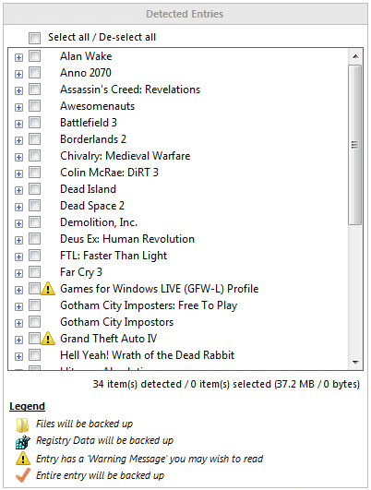This screenshot has height=490, width=371.
Task: Select Deus Ex: Human Revolution row
Action: (x=127, y=239)
